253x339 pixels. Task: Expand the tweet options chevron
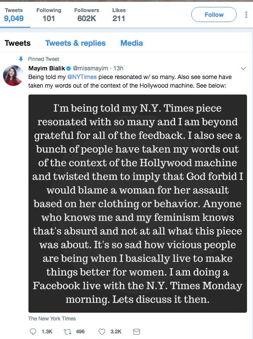coord(243,69)
